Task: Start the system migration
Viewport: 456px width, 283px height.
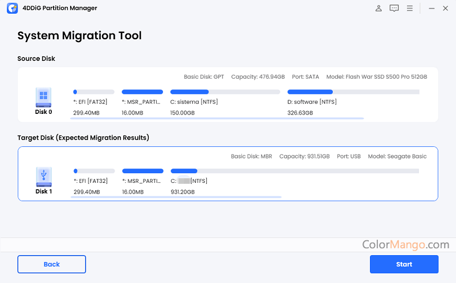Action: point(404,264)
